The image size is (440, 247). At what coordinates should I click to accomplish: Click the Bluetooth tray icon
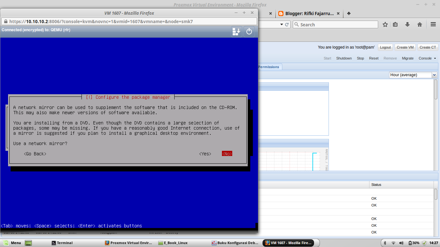point(385,243)
